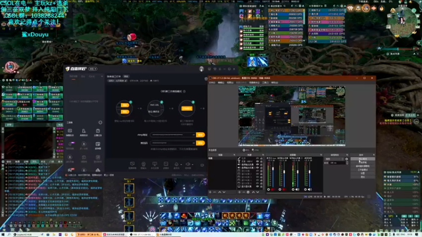The width and height of the screenshot is (422, 237).
Task: Reveal the hidden rtmp address
Action: click(x=194, y=135)
